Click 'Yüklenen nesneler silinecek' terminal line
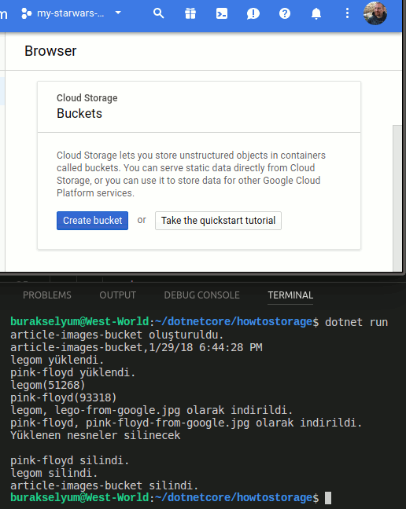The image size is (406, 509). 95,435
